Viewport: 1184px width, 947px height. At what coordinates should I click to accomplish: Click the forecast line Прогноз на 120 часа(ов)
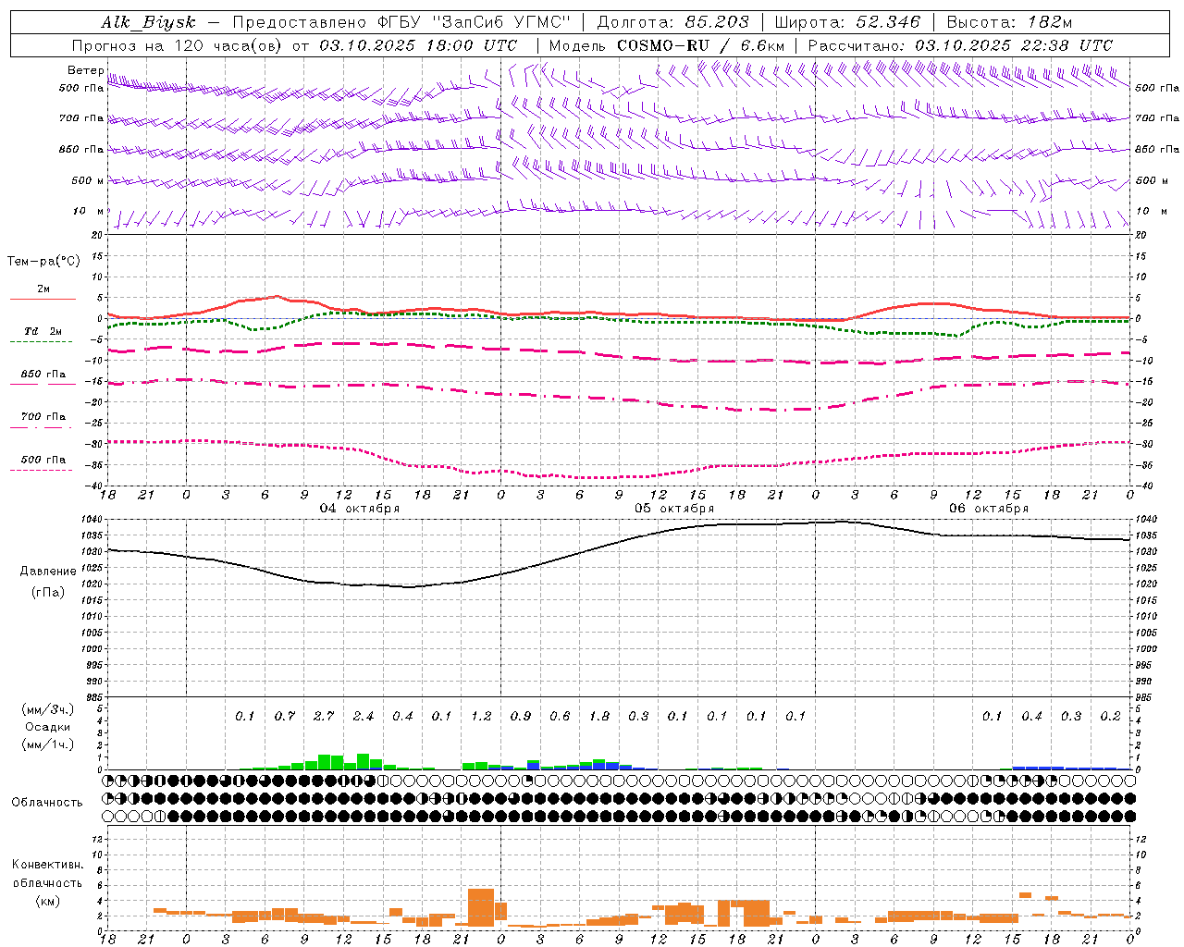point(177,45)
